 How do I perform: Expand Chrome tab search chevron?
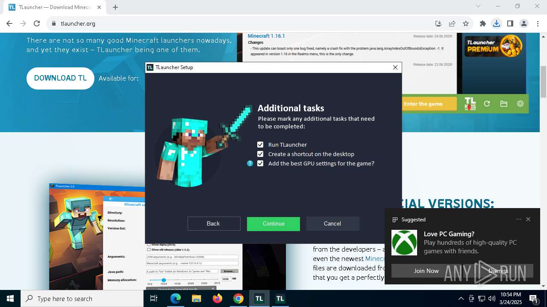pyautogui.click(x=478, y=6)
